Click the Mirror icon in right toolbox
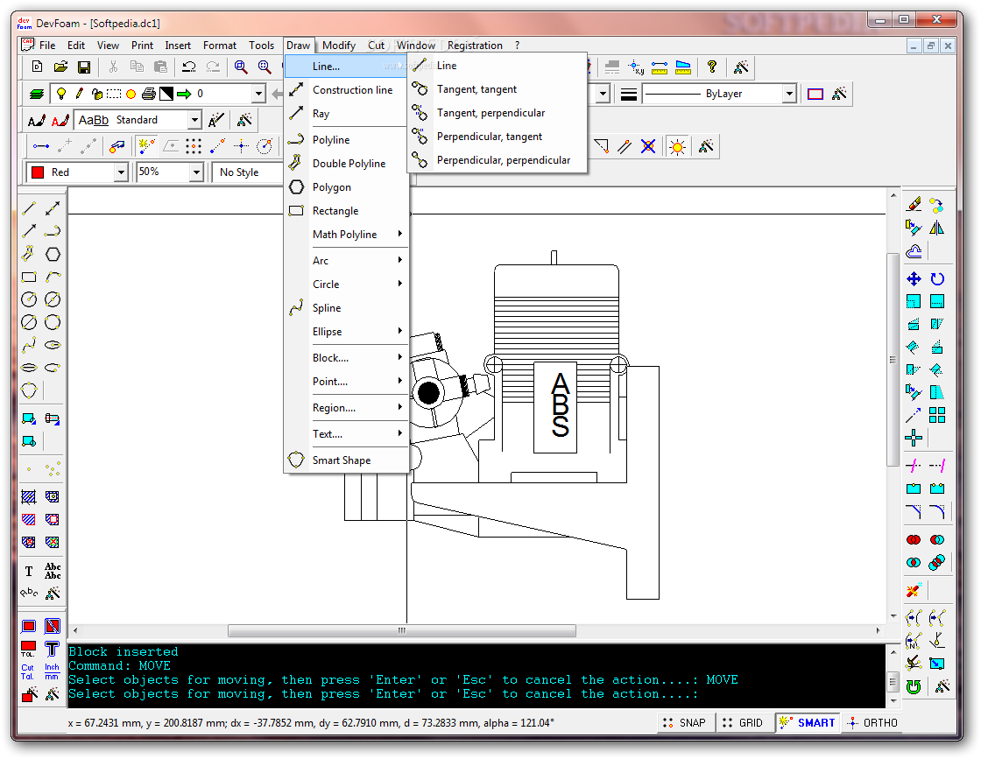This screenshot has height=759, width=981. (x=937, y=228)
